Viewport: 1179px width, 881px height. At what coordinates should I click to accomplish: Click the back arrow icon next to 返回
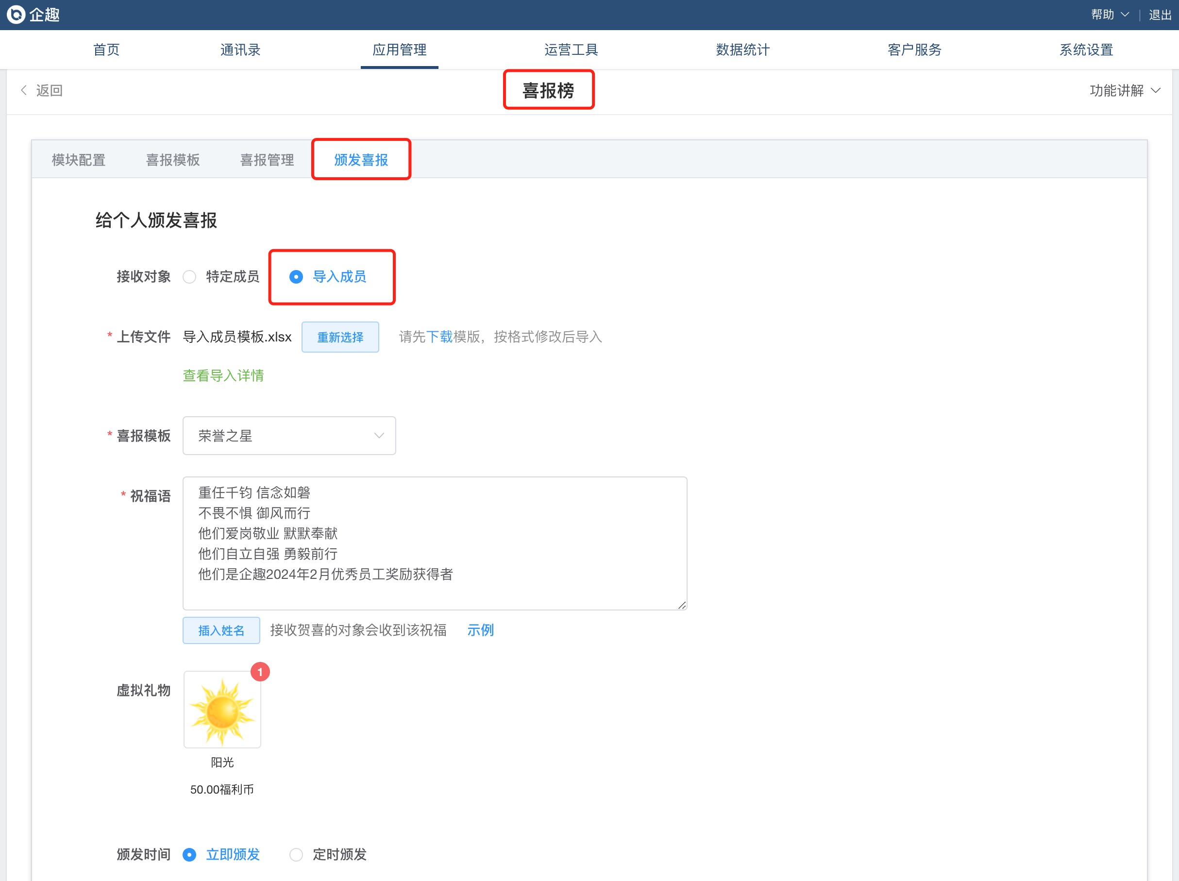coord(23,90)
